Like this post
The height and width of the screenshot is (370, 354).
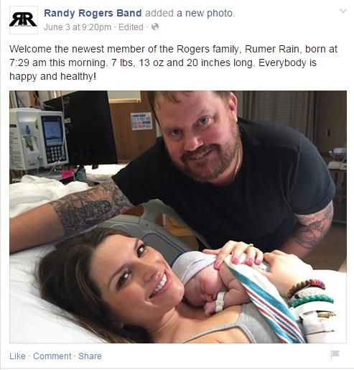(17, 356)
